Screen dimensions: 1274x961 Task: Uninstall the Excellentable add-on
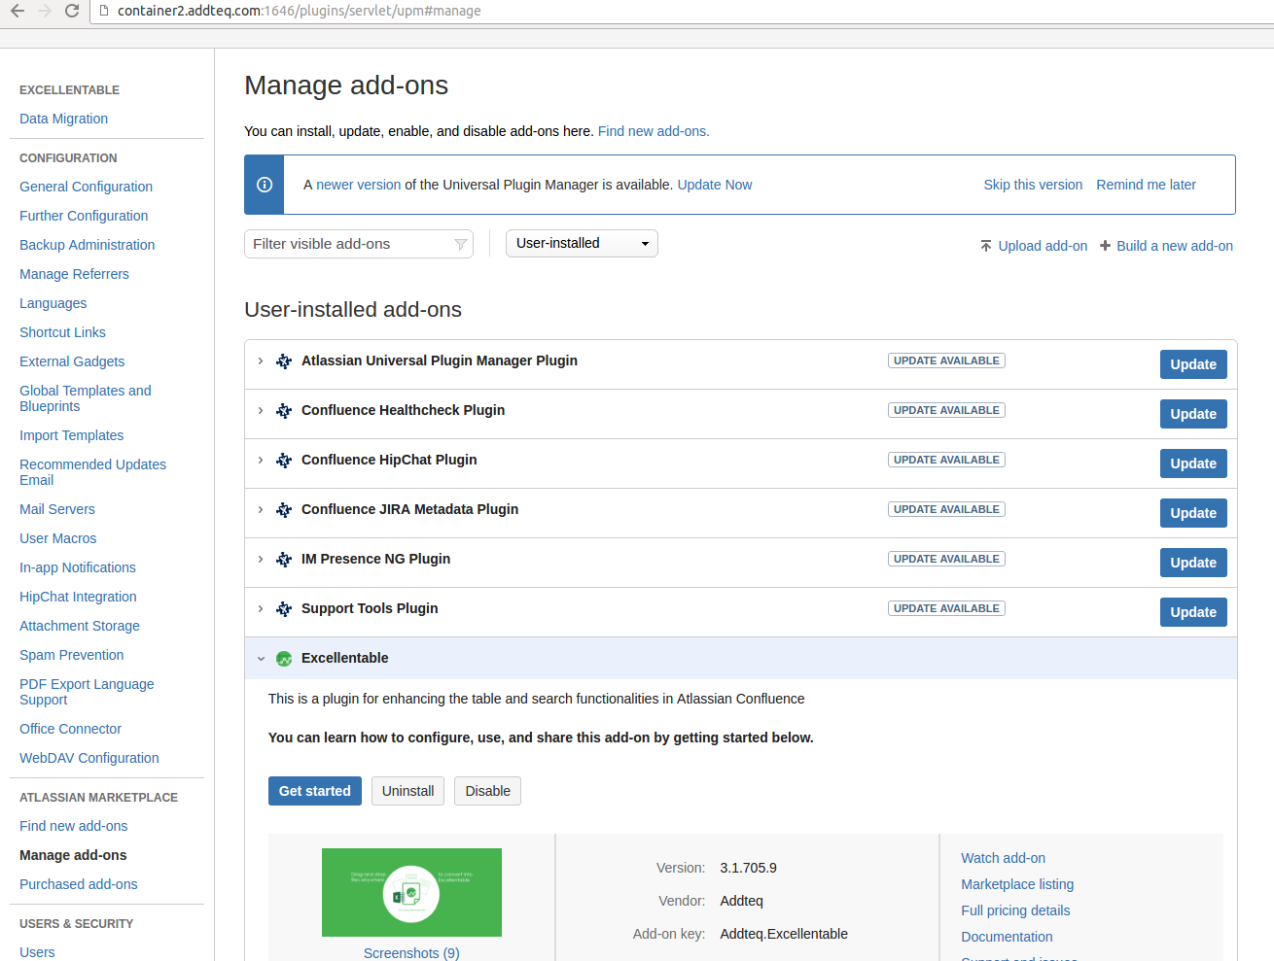[408, 791]
